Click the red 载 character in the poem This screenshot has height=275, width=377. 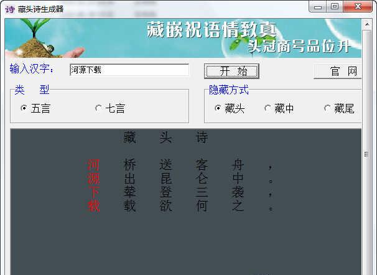click(93, 207)
